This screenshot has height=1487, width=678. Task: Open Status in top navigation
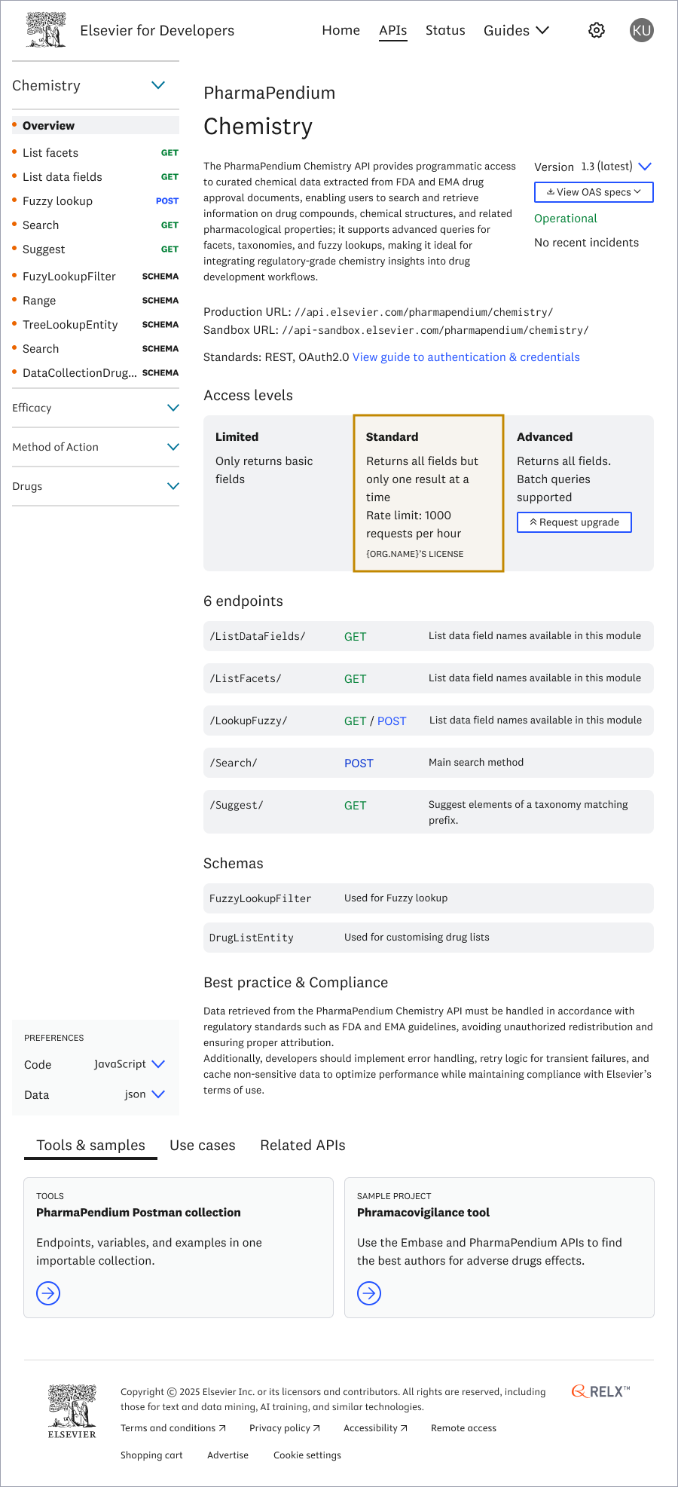pos(445,30)
